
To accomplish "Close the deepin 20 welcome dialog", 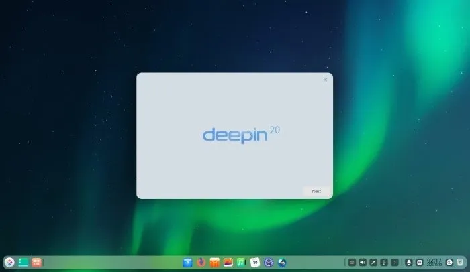I will coord(326,80).
